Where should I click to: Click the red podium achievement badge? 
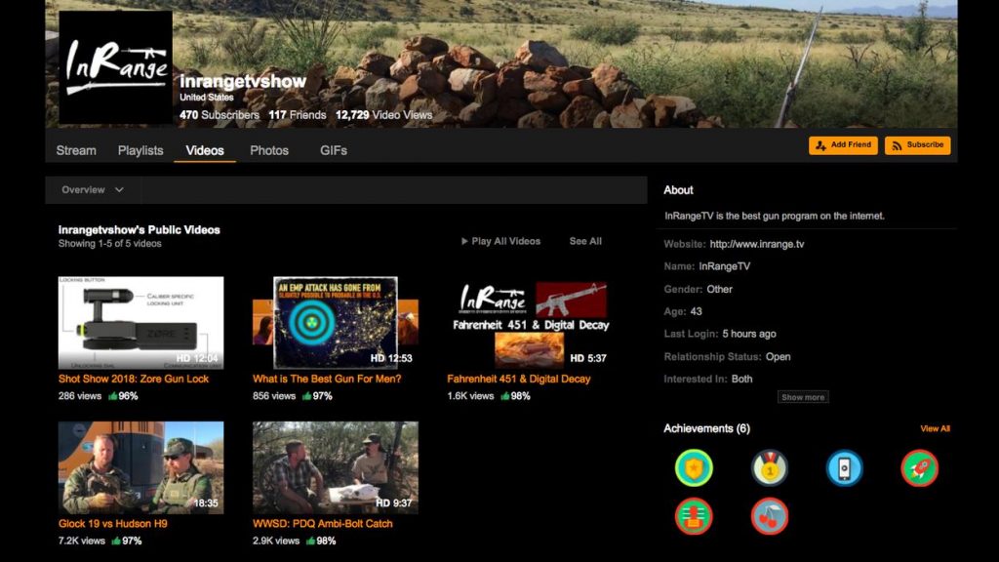(x=694, y=516)
